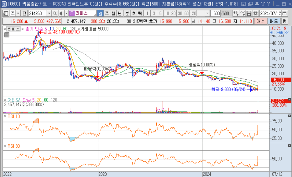This screenshot has width=292, height=177.
Task: Pin the window with the pushpin icon
Action: [257, 4]
